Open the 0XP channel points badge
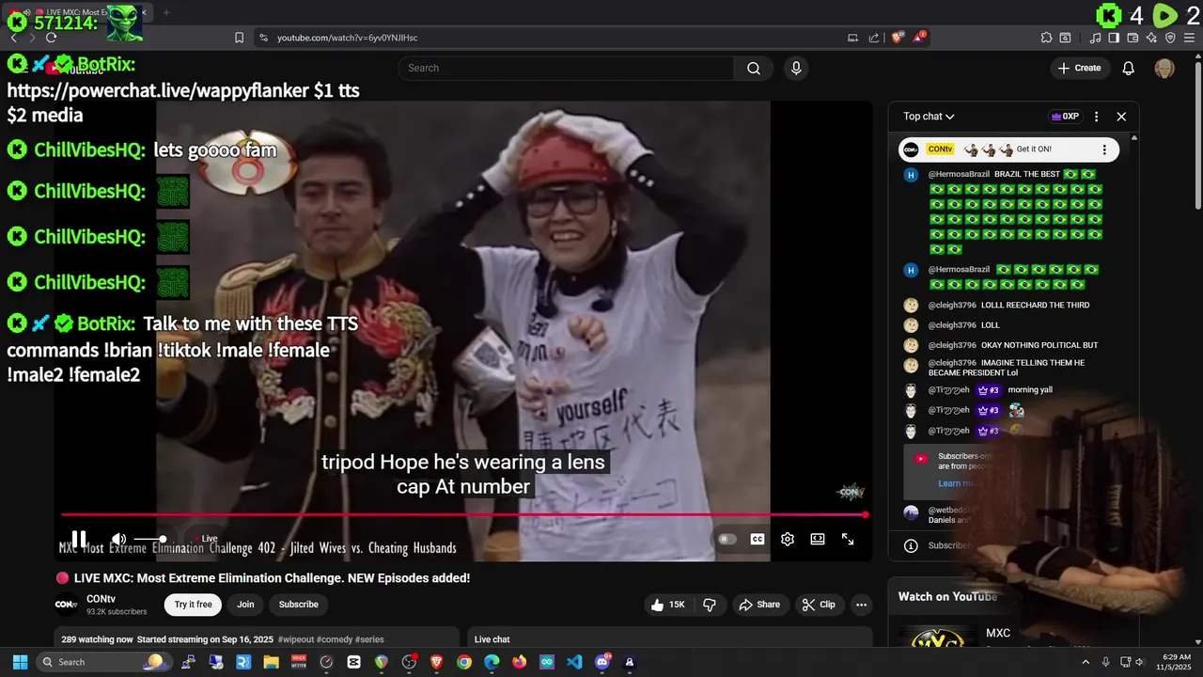Image resolution: width=1203 pixels, height=677 pixels. (1065, 117)
